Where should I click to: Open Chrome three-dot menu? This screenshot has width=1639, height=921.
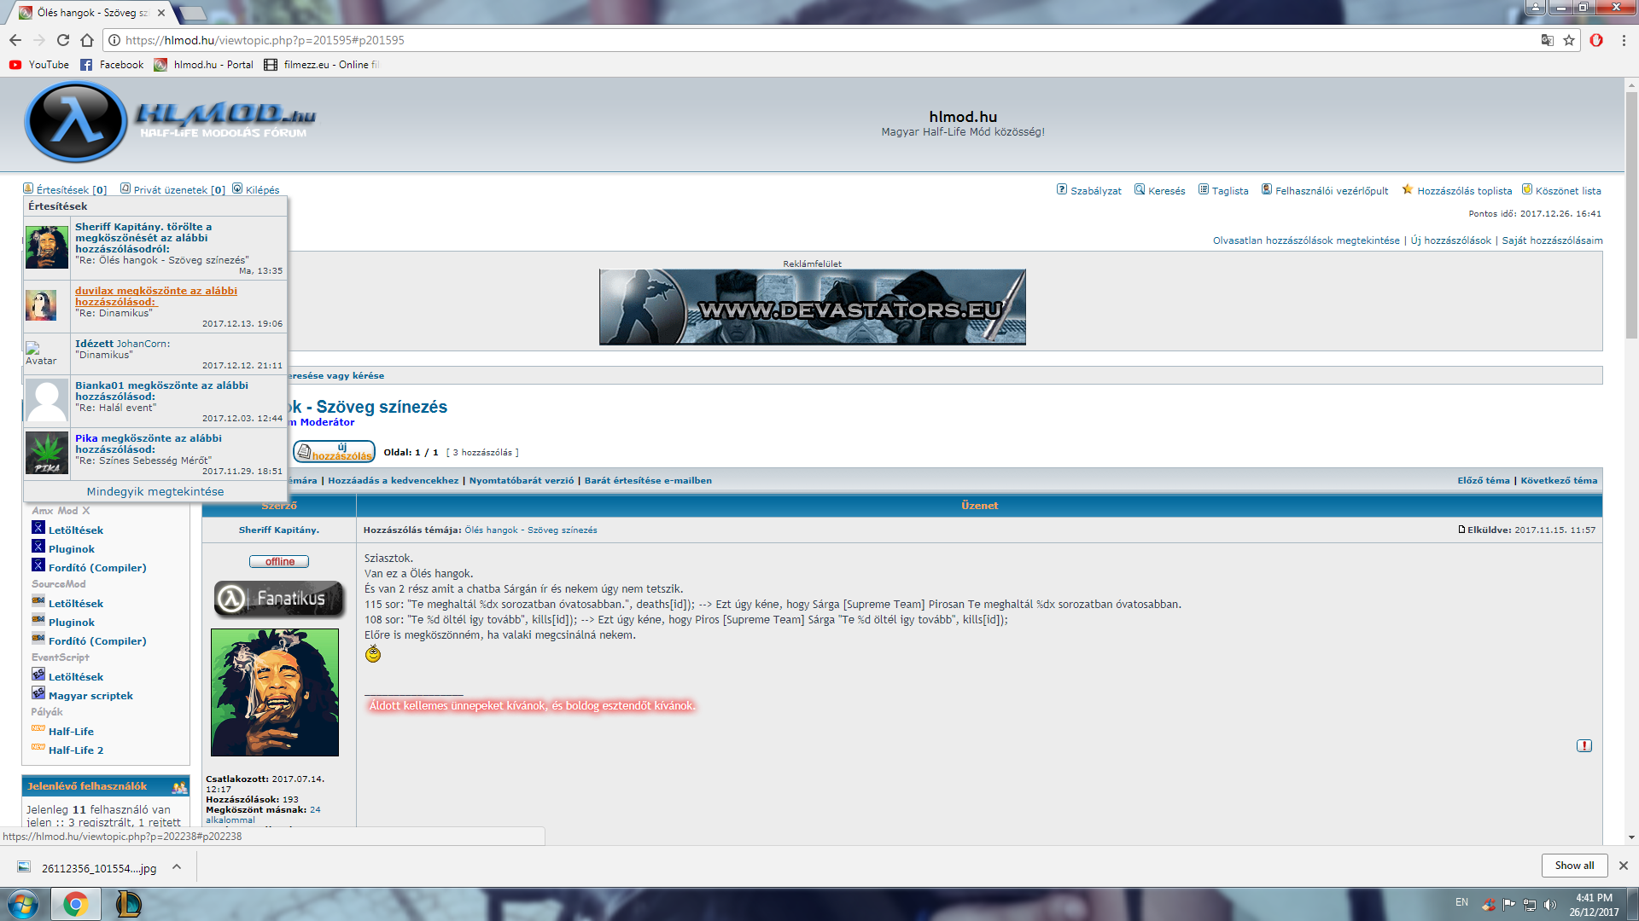1624,40
